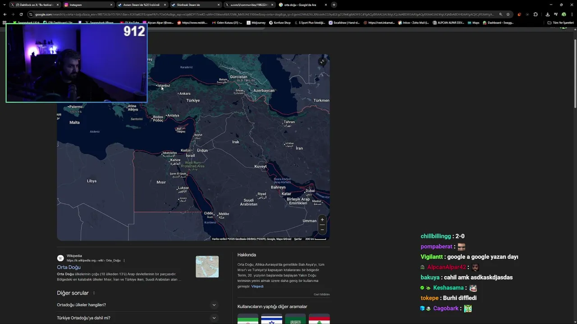Open the Tüm Yer İşaretleri folder
This screenshot has height=324, width=577.
coord(560,22)
